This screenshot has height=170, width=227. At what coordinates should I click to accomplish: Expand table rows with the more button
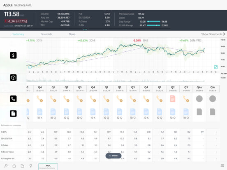tap(113, 156)
